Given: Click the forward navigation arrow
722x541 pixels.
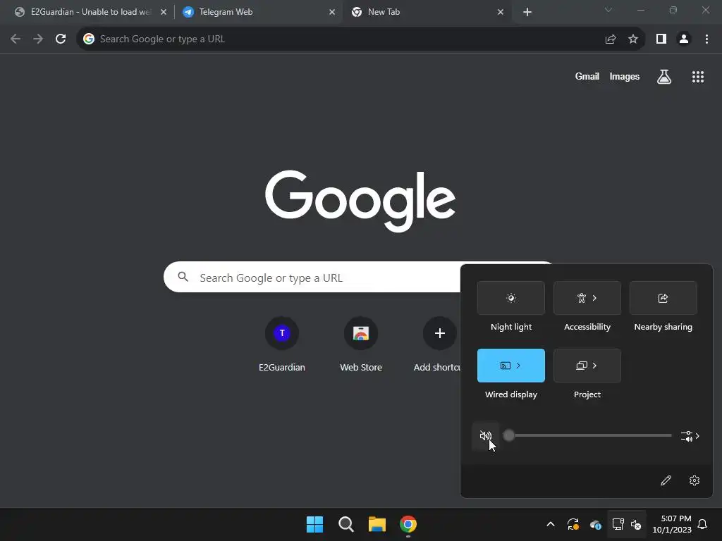Looking at the screenshot, I should pos(38,39).
